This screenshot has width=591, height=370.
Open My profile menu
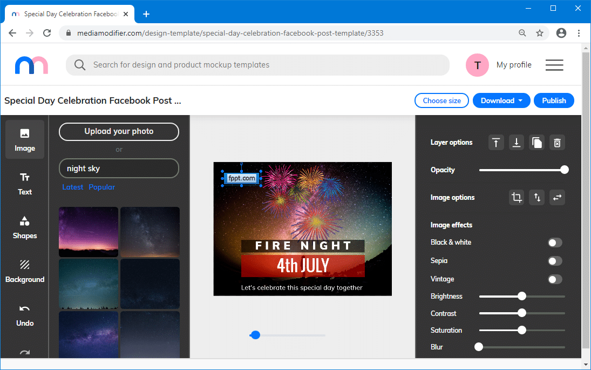tap(513, 65)
